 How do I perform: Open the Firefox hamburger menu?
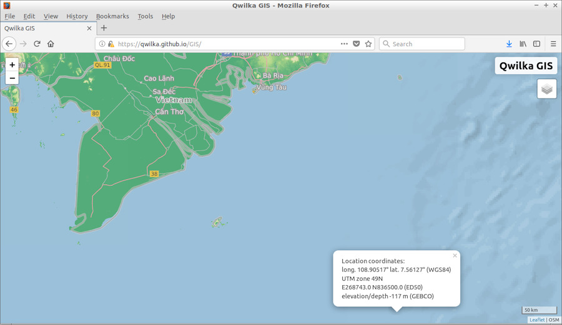553,44
